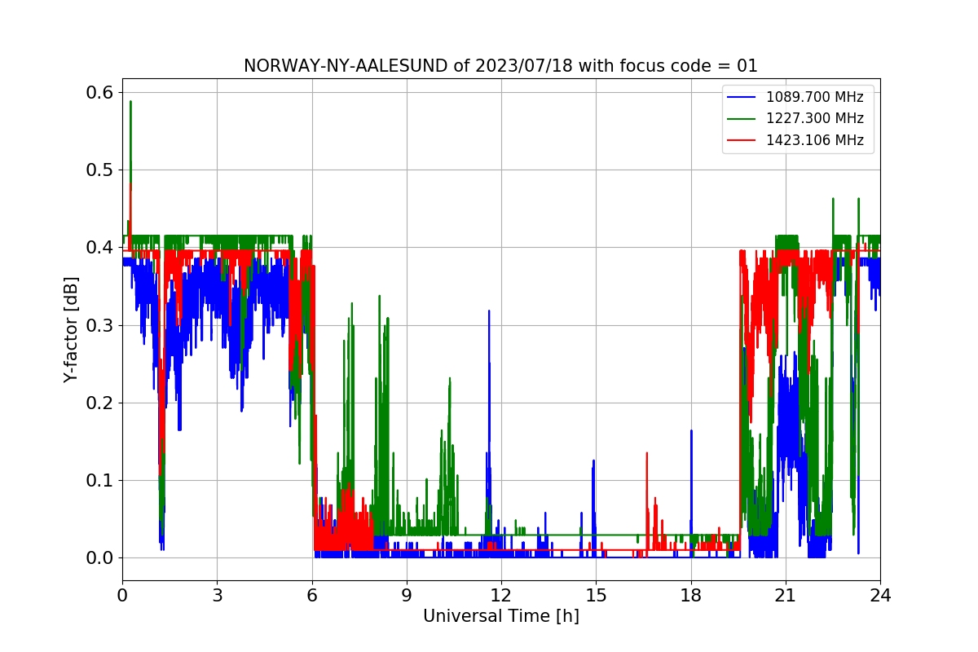Click the x-axis tick label 12
This screenshot has width=978, height=652.
pyautogui.click(x=501, y=594)
